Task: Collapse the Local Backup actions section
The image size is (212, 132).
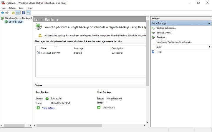Action: [209, 23]
